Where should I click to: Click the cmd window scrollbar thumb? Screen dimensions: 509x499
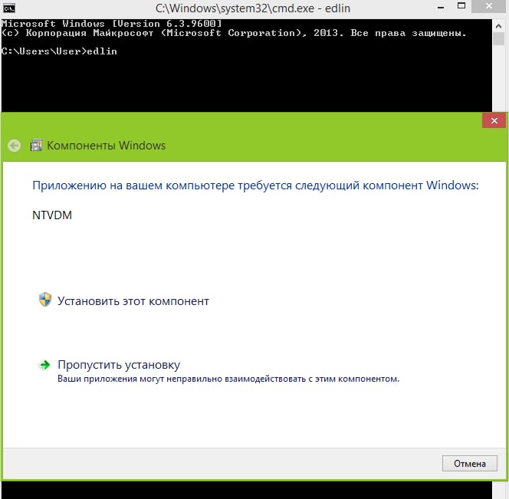[x=498, y=39]
